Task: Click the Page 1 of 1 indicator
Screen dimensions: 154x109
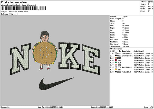Action: (x=149, y=107)
